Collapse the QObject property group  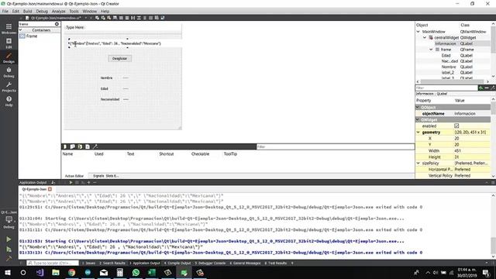coord(418,108)
